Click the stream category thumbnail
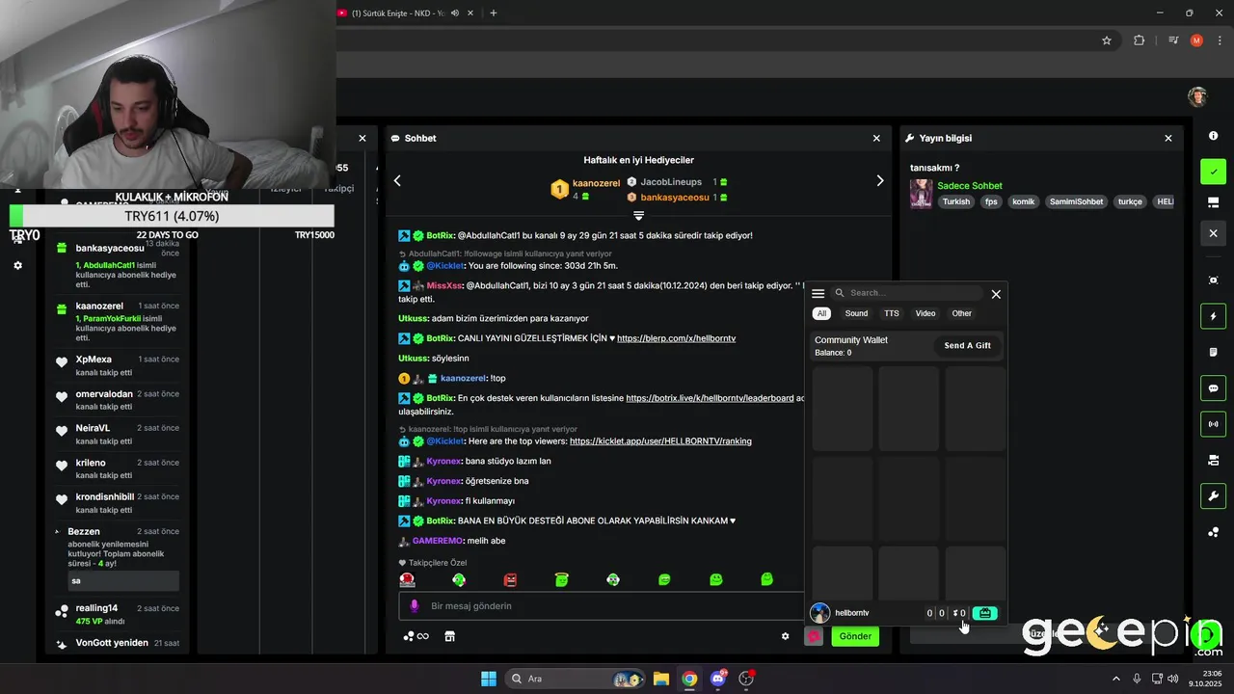1234x694 pixels. [x=921, y=194]
